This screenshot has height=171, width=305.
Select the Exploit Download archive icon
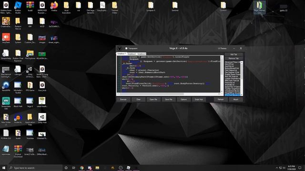[18, 152]
